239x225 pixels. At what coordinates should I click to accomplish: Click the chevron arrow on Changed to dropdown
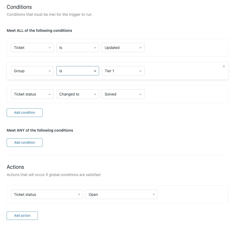click(95, 94)
